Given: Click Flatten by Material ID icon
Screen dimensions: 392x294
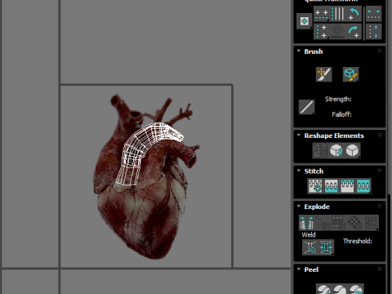Looking at the screenshot, I should pos(354,223).
